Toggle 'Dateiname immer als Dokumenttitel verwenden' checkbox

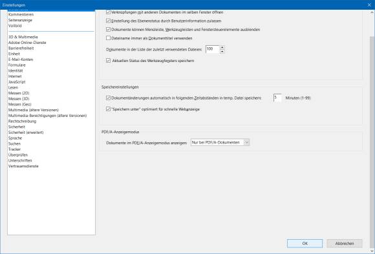(108, 38)
